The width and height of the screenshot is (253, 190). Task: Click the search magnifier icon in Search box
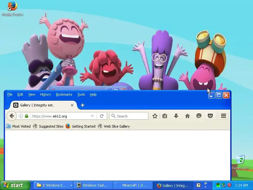[x=114, y=116]
